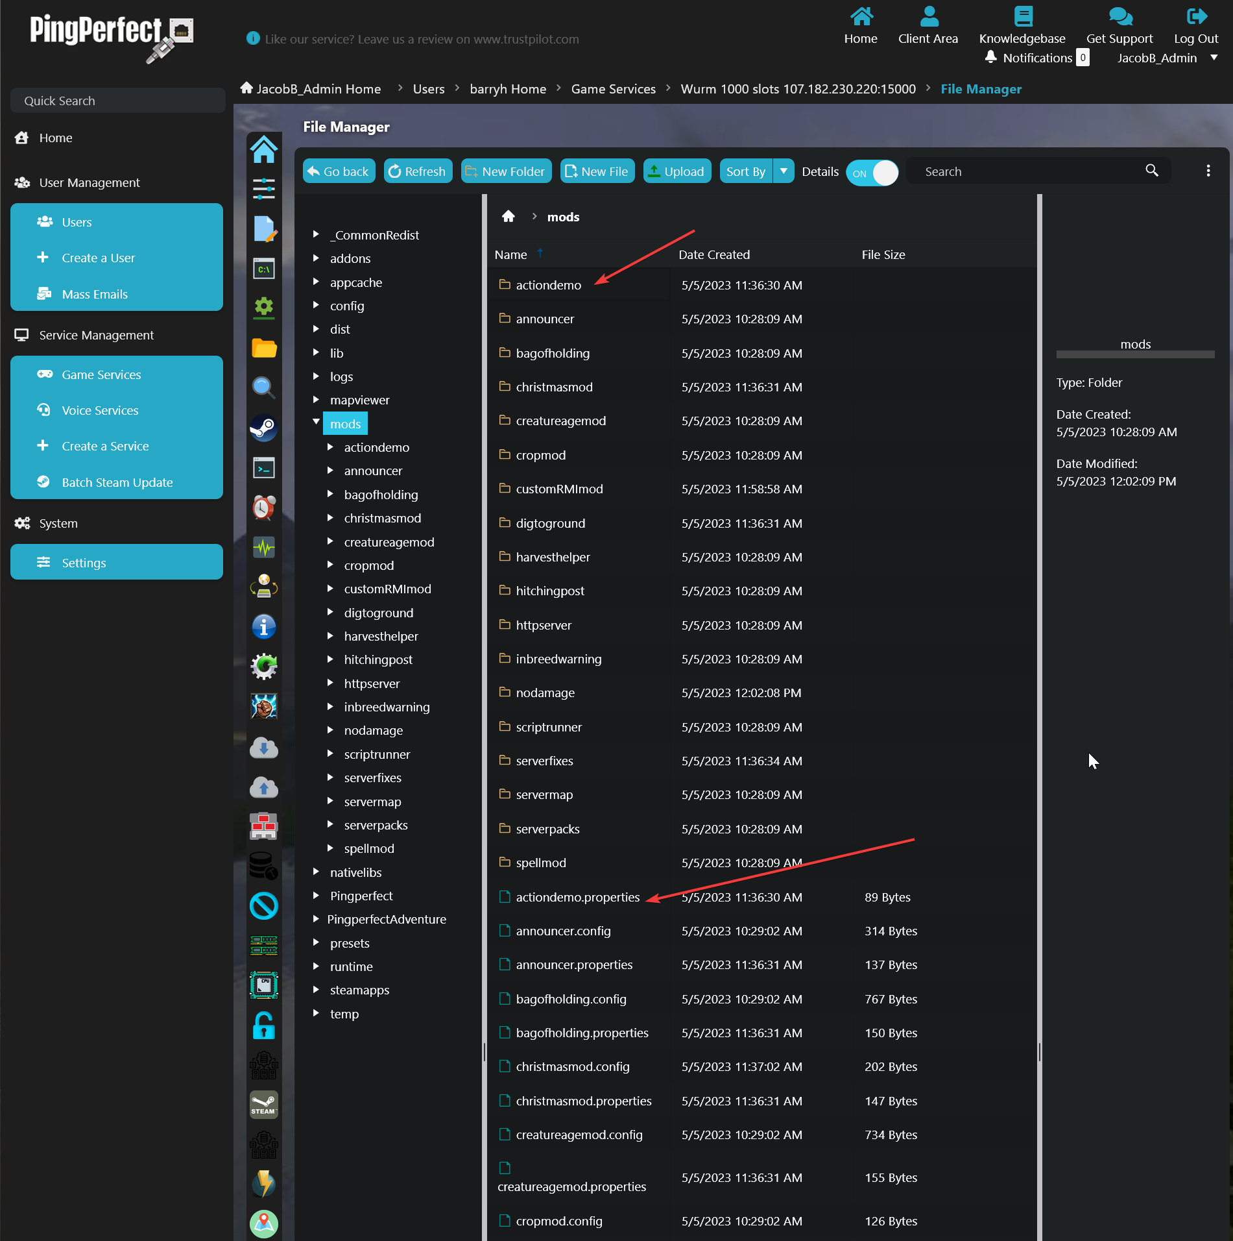Toggle the Details switch off
The height and width of the screenshot is (1241, 1233).
click(872, 173)
